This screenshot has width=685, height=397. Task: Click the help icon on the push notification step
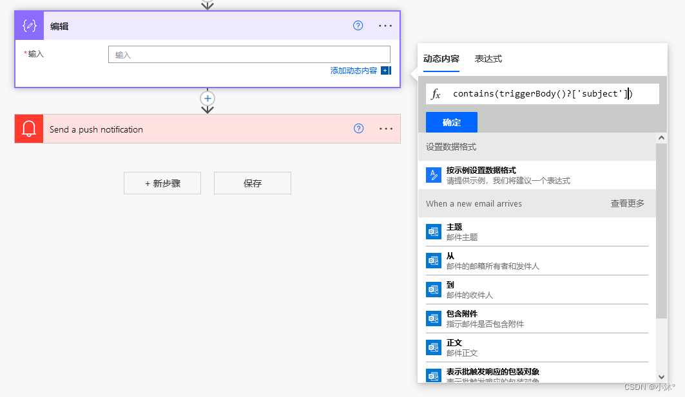click(x=358, y=129)
